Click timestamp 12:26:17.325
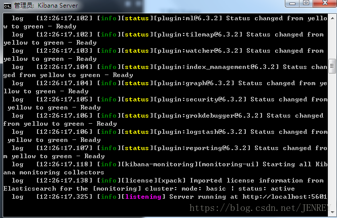Viewport: 337px width, 218px height. click(64, 197)
